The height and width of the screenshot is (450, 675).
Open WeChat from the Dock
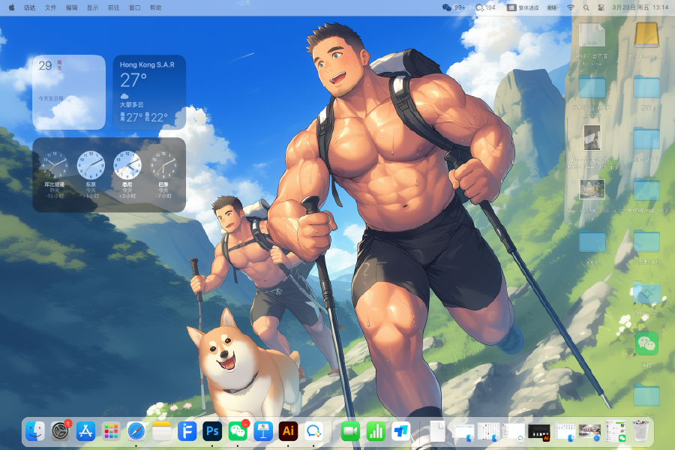coord(238,431)
